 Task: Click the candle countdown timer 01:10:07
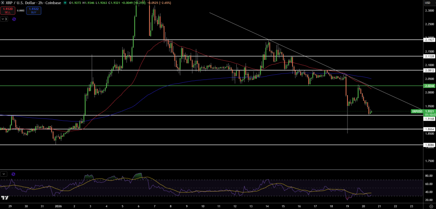pyautogui.click(x=430, y=114)
